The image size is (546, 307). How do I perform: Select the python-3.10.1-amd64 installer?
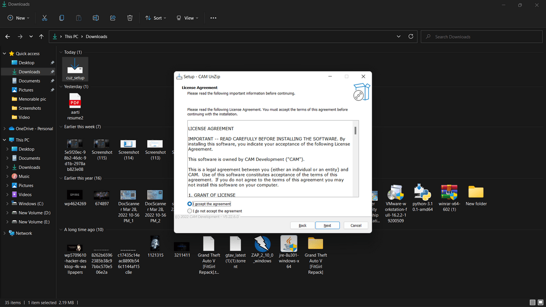click(x=422, y=198)
